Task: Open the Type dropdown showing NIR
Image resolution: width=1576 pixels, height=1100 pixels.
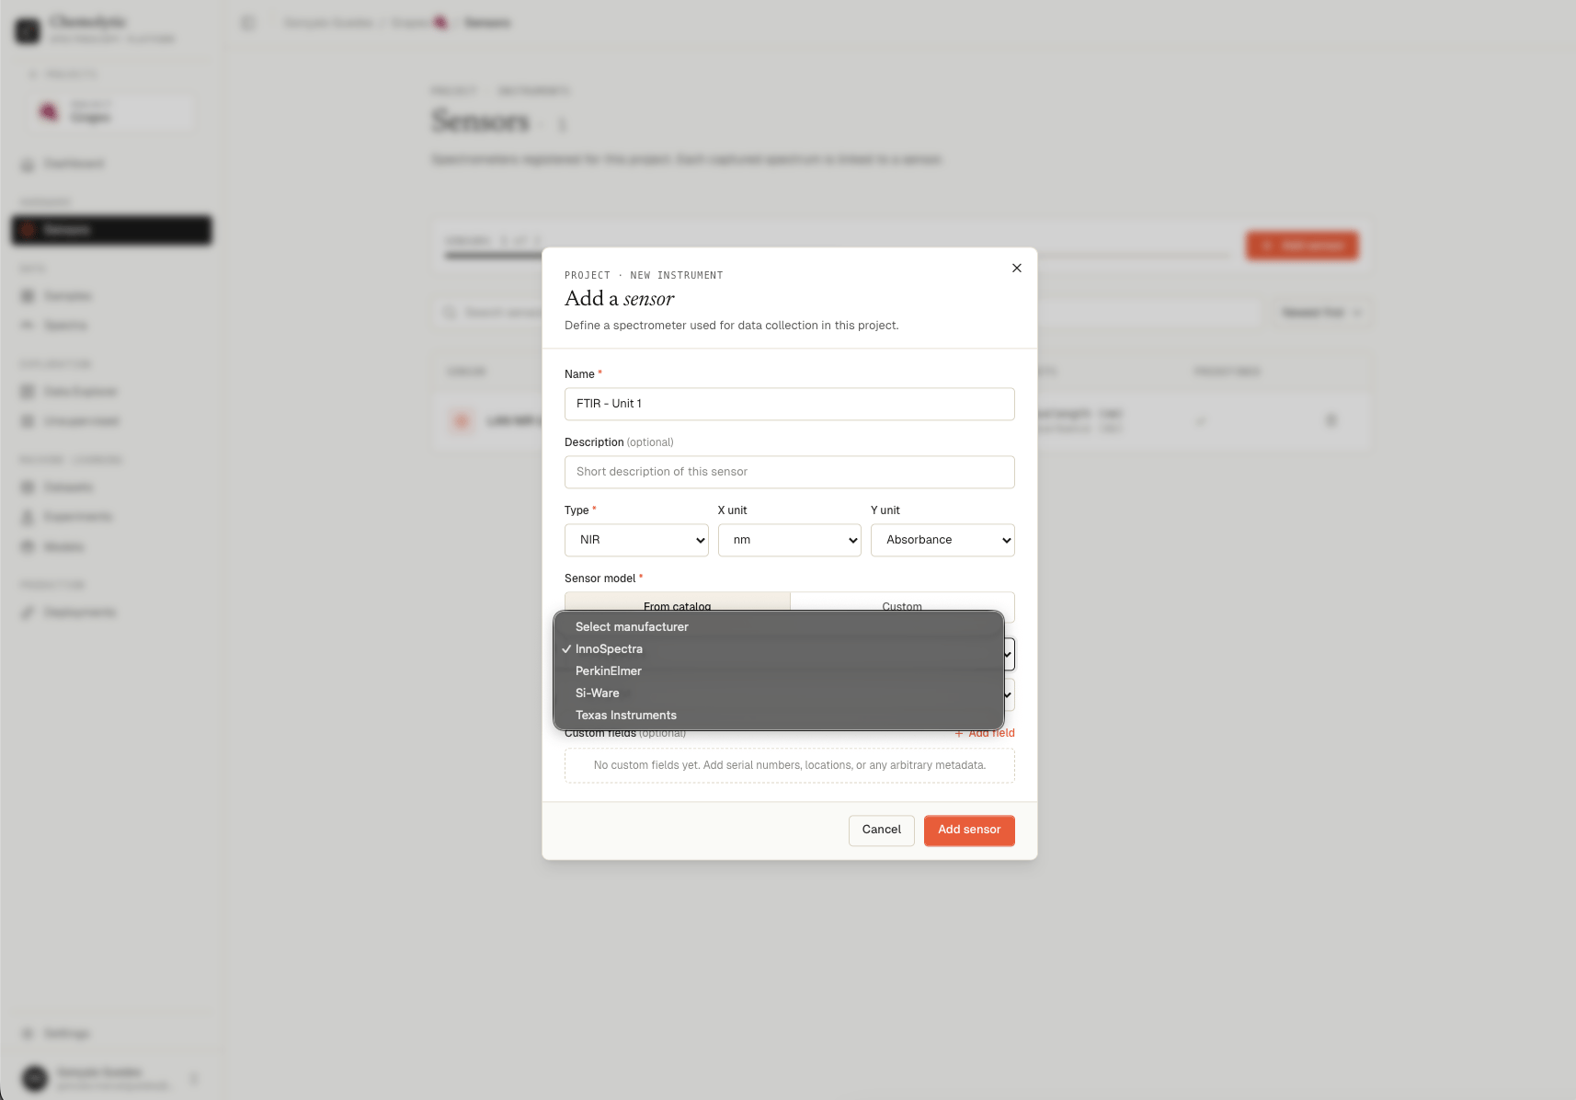Action: point(636,540)
